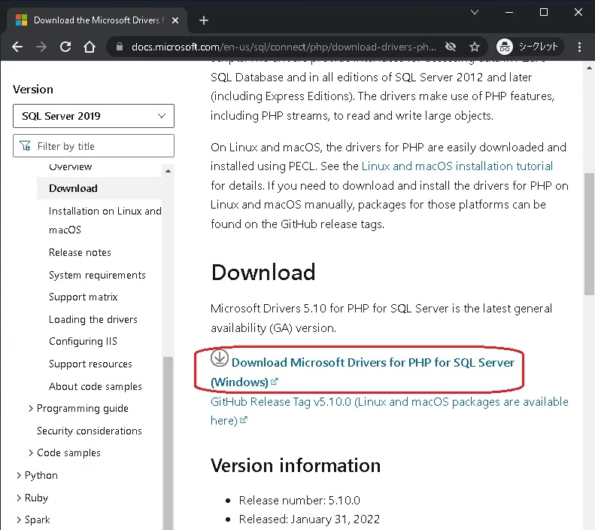Click the Version information heading
The width and height of the screenshot is (595, 530).
point(296,465)
